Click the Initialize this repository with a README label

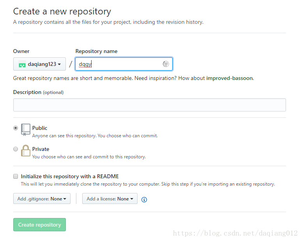pos(70,176)
